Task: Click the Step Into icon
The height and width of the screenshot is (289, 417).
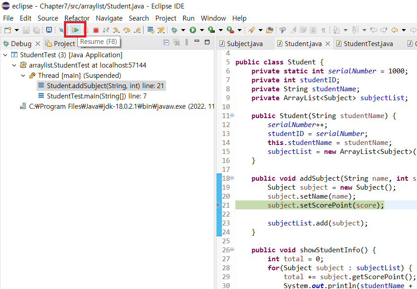Action: point(116,30)
